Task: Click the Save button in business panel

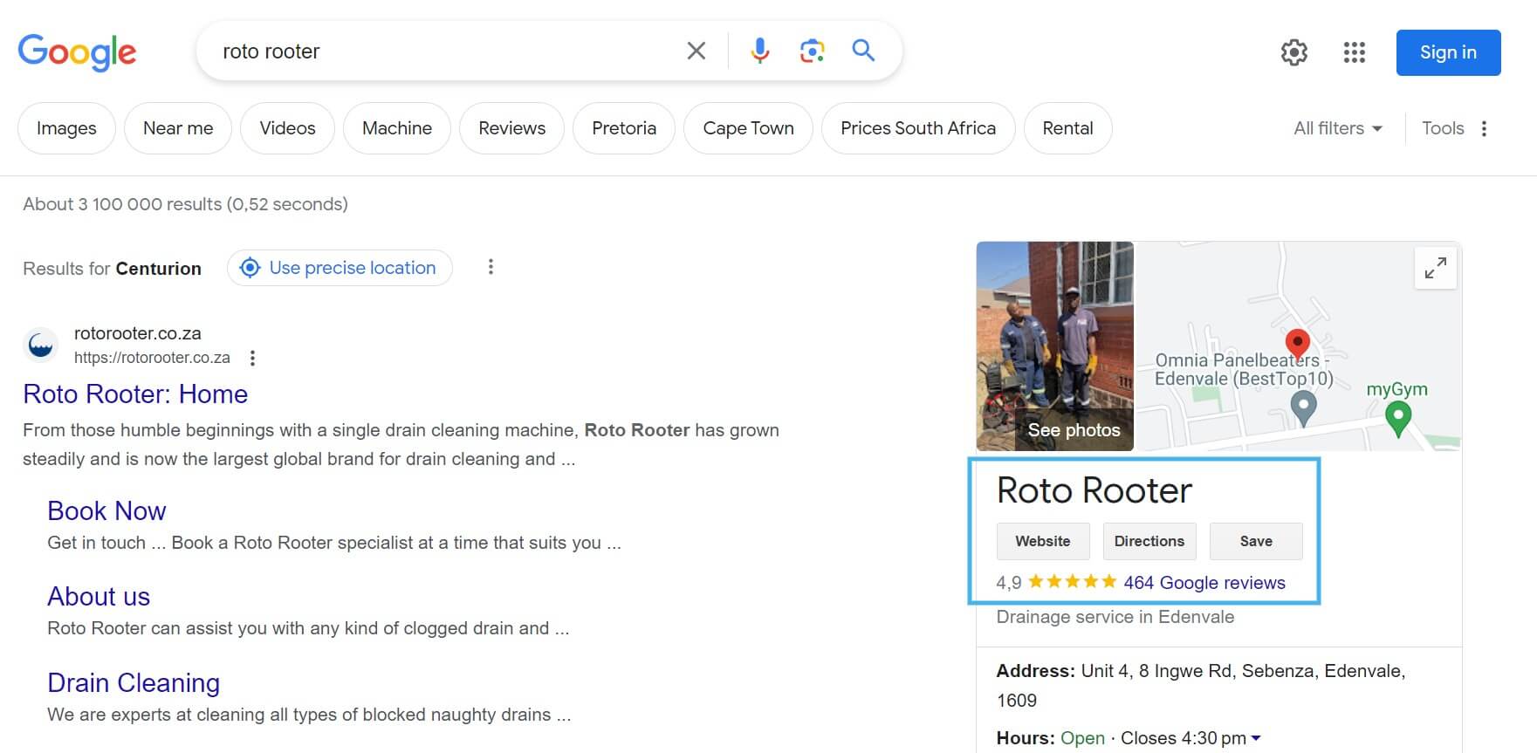Action: (1256, 541)
